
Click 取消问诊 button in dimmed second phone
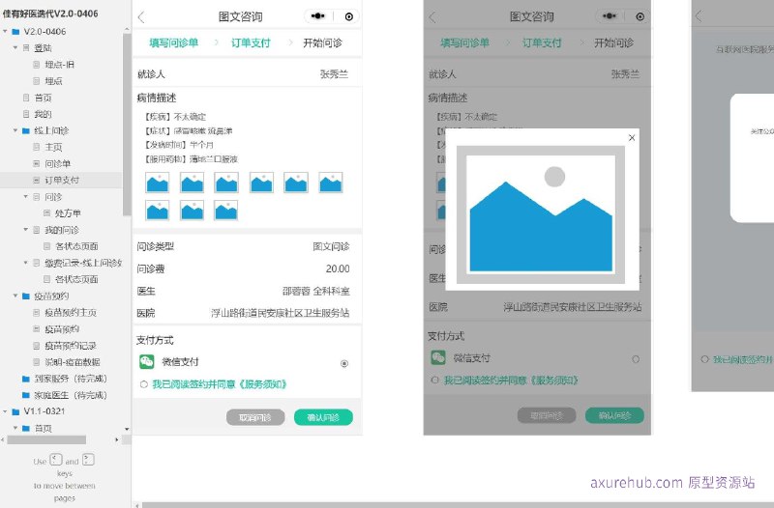(547, 415)
